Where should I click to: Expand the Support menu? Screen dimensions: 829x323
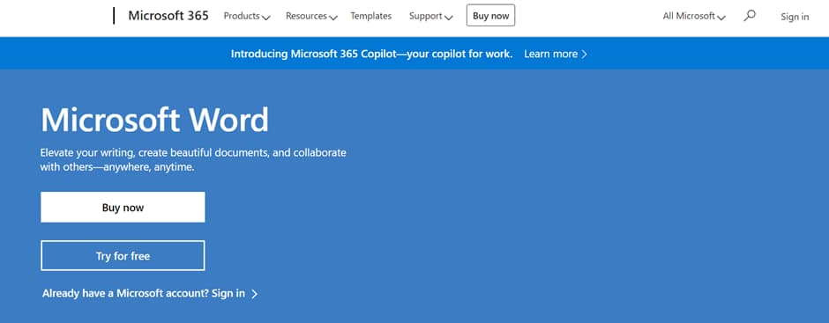[431, 16]
